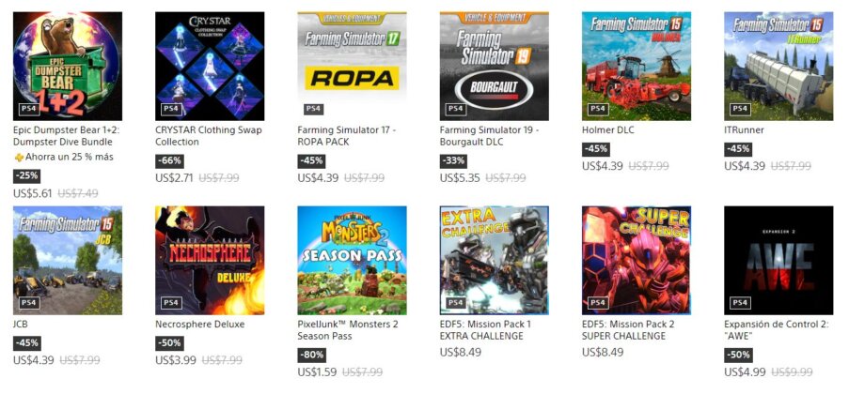849x394 pixels.
Task: Open the ITRunner trailer cover image
Action: (778, 66)
